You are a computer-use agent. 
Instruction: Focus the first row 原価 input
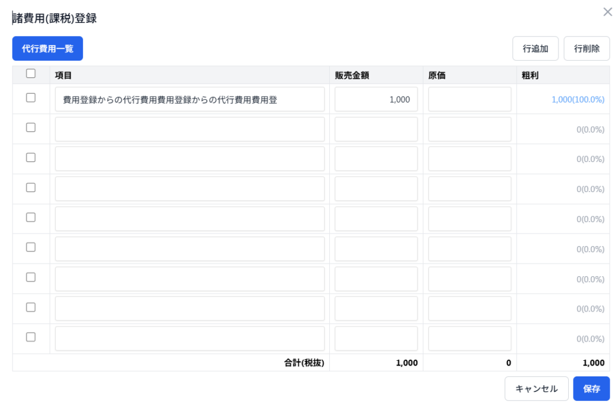pyautogui.click(x=469, y=99)
